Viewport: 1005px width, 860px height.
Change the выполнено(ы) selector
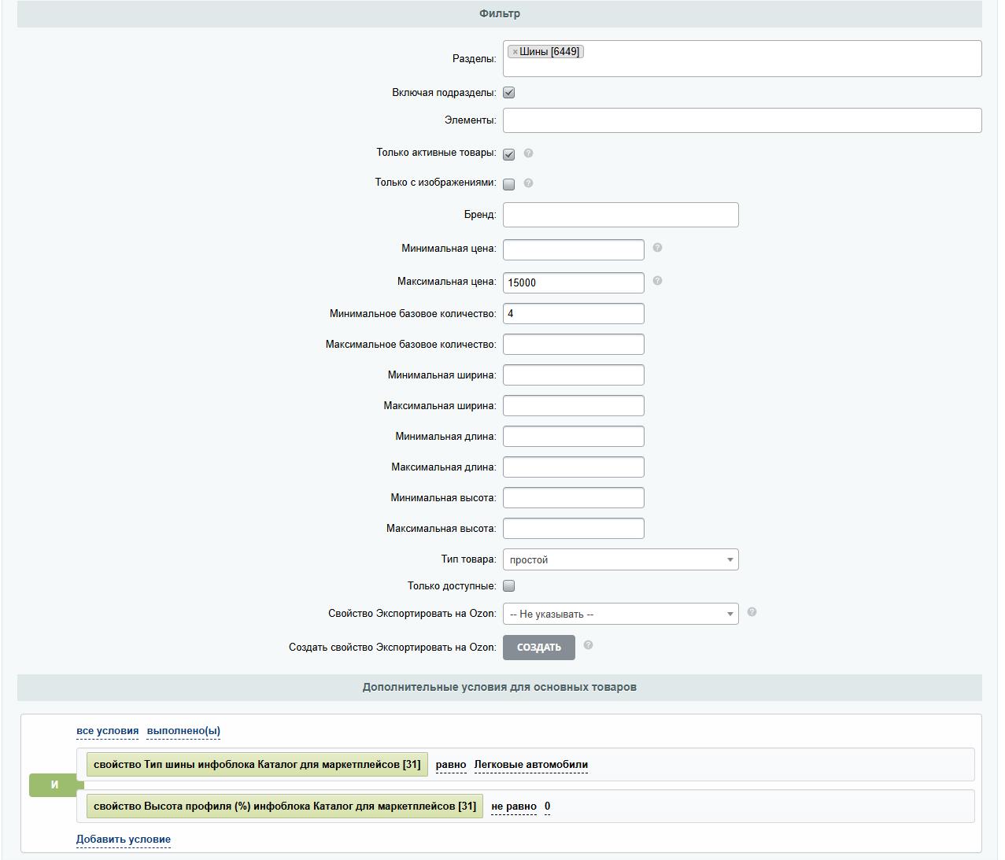click(x=183, y=731)
